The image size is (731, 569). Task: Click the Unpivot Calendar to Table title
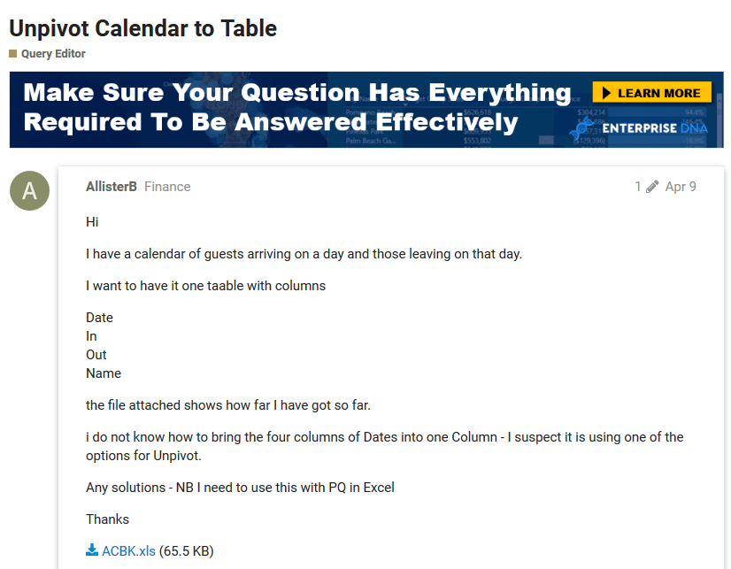tap(143, 28)
